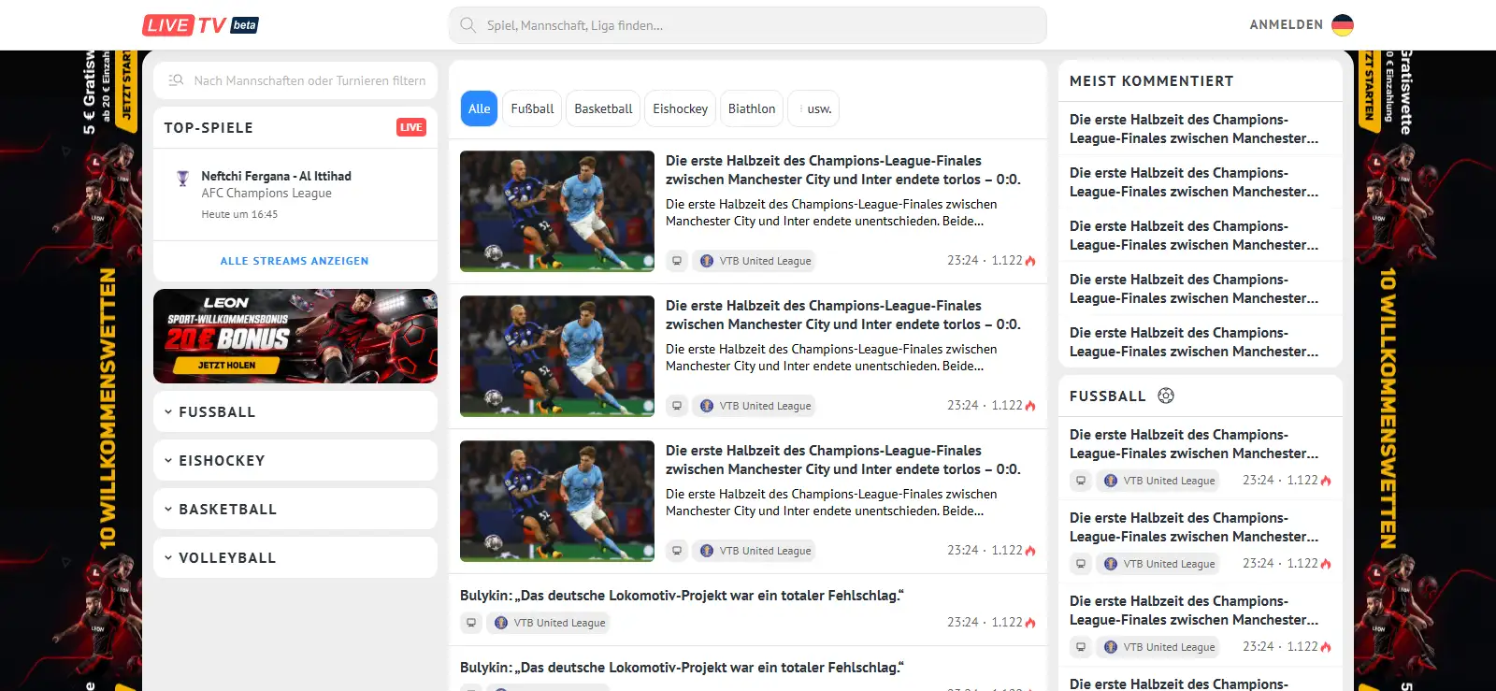Open the first Bulykin Lokomotiv-Projekt headline
This screenshot has height=691, width=1496.
pyautogui.click(x=682, y=596)
